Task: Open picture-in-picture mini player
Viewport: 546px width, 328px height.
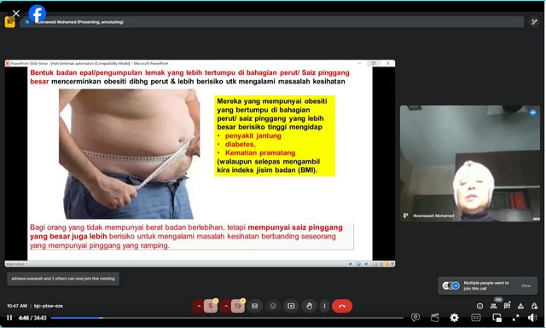Action: tap(497, 318)
